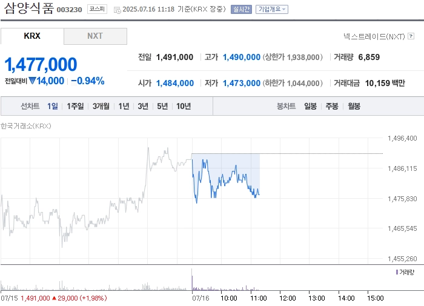Click the 고가 value 1,490,000
The image size is (424, 306).
[242, 57]
